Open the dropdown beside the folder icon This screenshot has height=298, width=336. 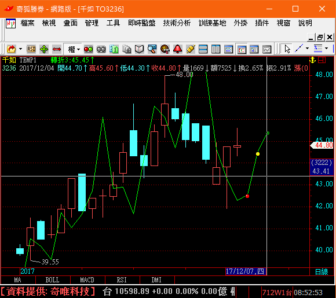tap(21, 49)
